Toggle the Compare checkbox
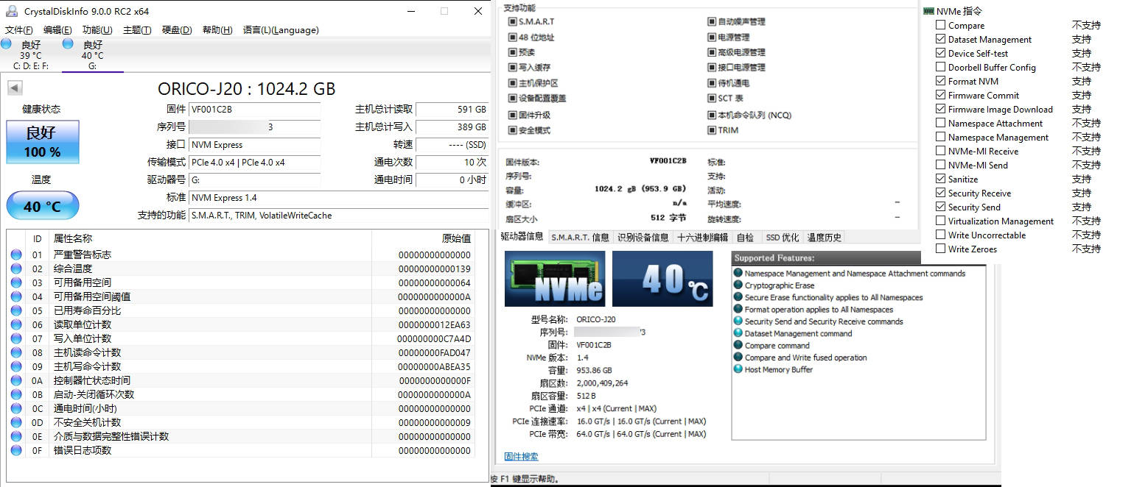 click(940, 25)
